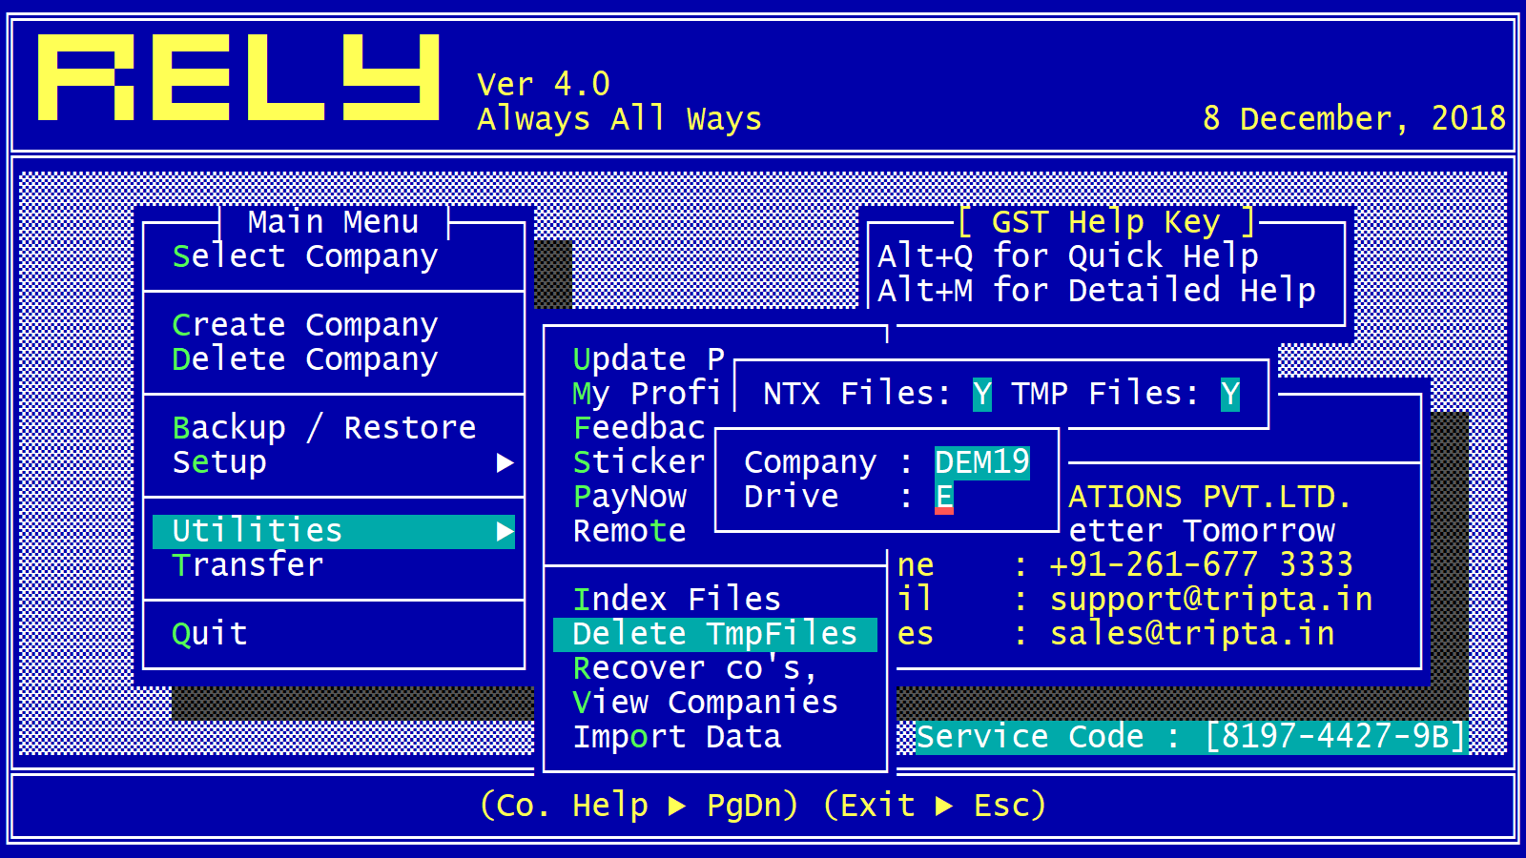Click ATIONS PVT.LTD. company text

[x=1210, y=497]
